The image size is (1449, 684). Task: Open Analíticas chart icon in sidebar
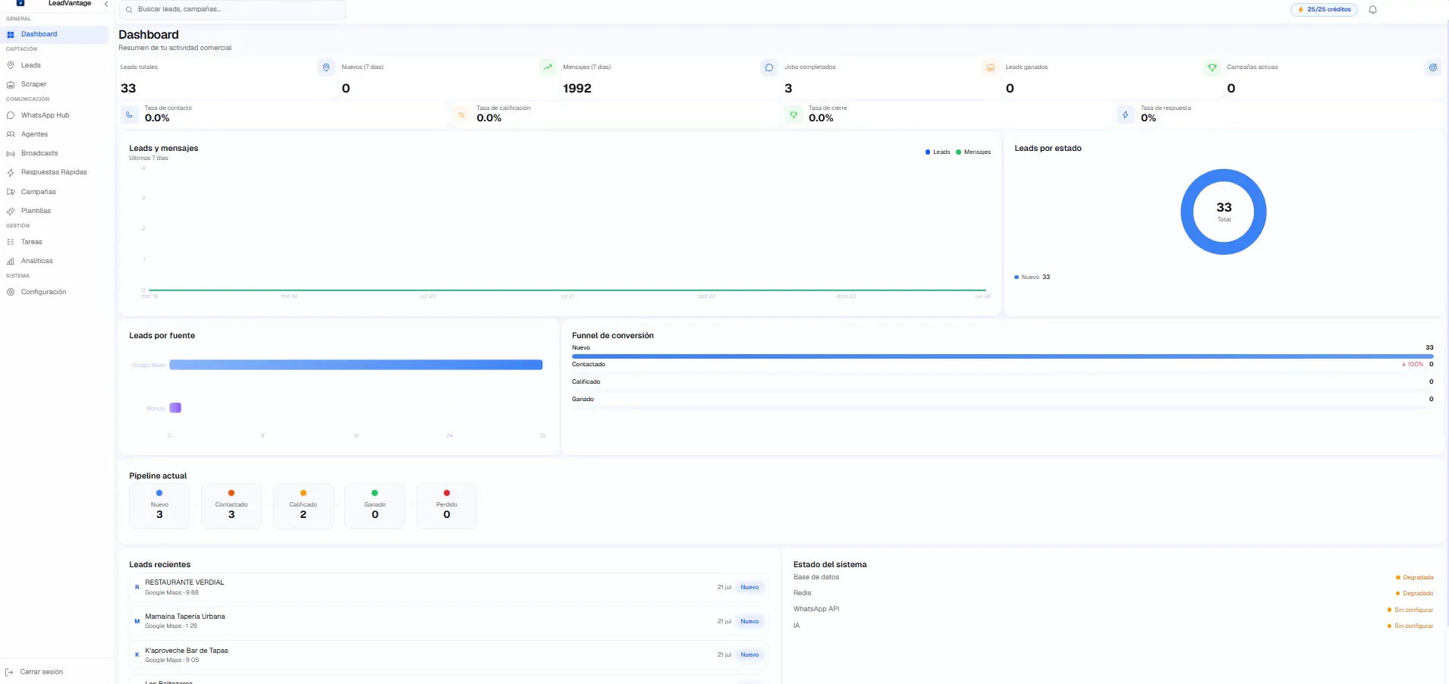(x=11, y=261)
